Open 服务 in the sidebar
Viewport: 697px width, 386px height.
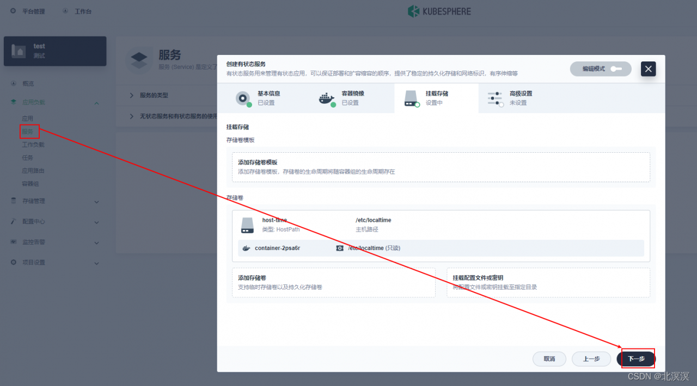pos(27,131)
